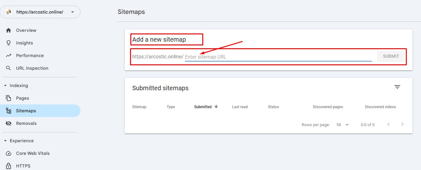Click the HTTPS padlock icon
This screenshot has height=170, width=421.
pyautogui.click(x=9, y=166)
